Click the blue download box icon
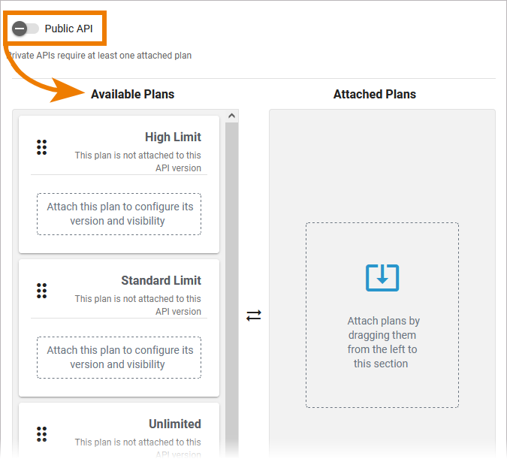The height and width of the screenshot is (459, 507). point(382,278)
